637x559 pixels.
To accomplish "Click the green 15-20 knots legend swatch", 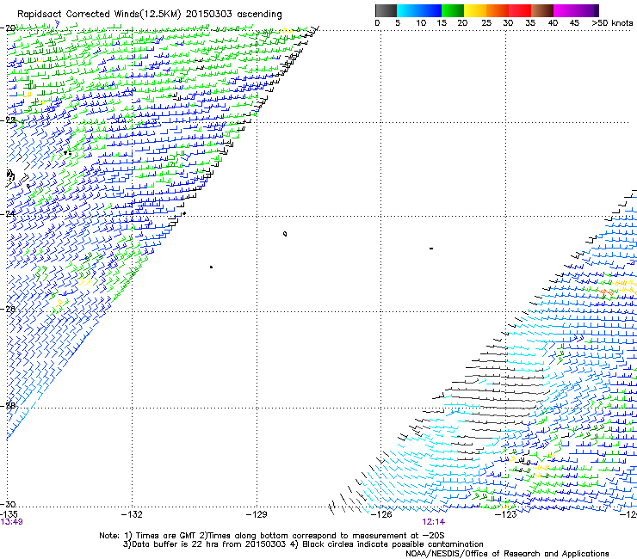I will [453, 10].
